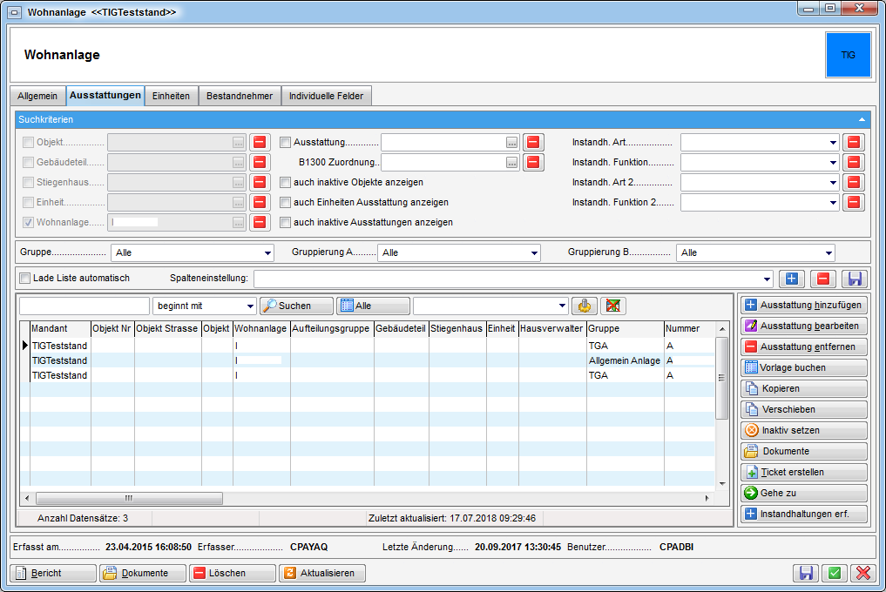886x592 pixels.
Task: Sort by the Gruppe column header
Action: [x=625, y=328]
